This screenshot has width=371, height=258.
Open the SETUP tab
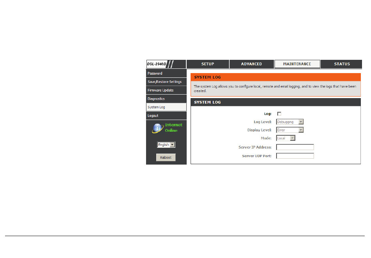[207, 64]
